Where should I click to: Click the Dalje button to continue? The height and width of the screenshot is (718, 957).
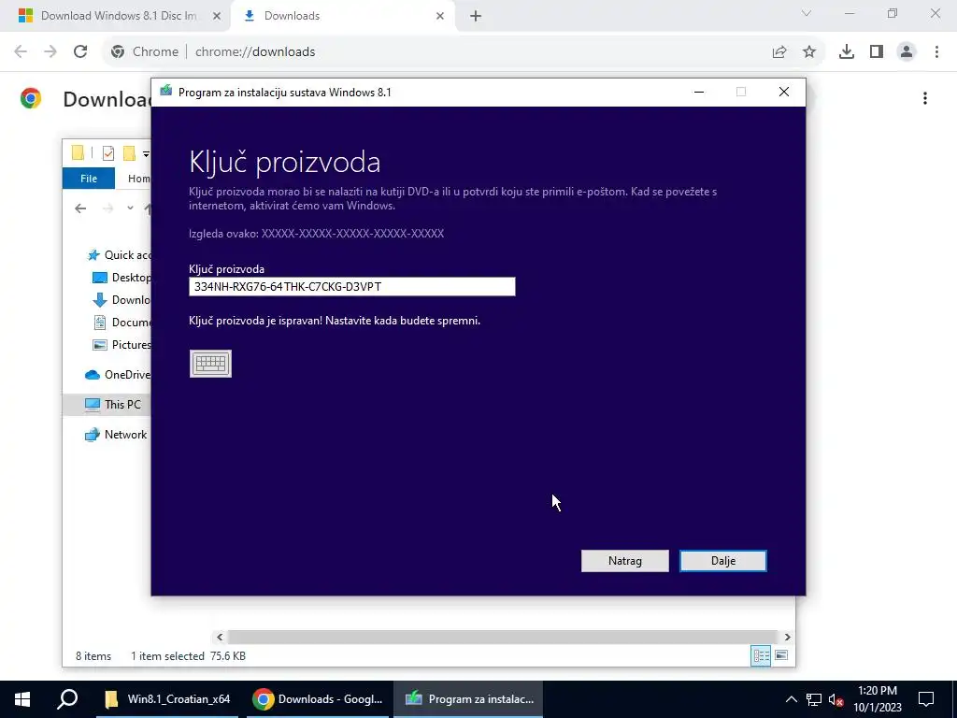coord(722,561)
